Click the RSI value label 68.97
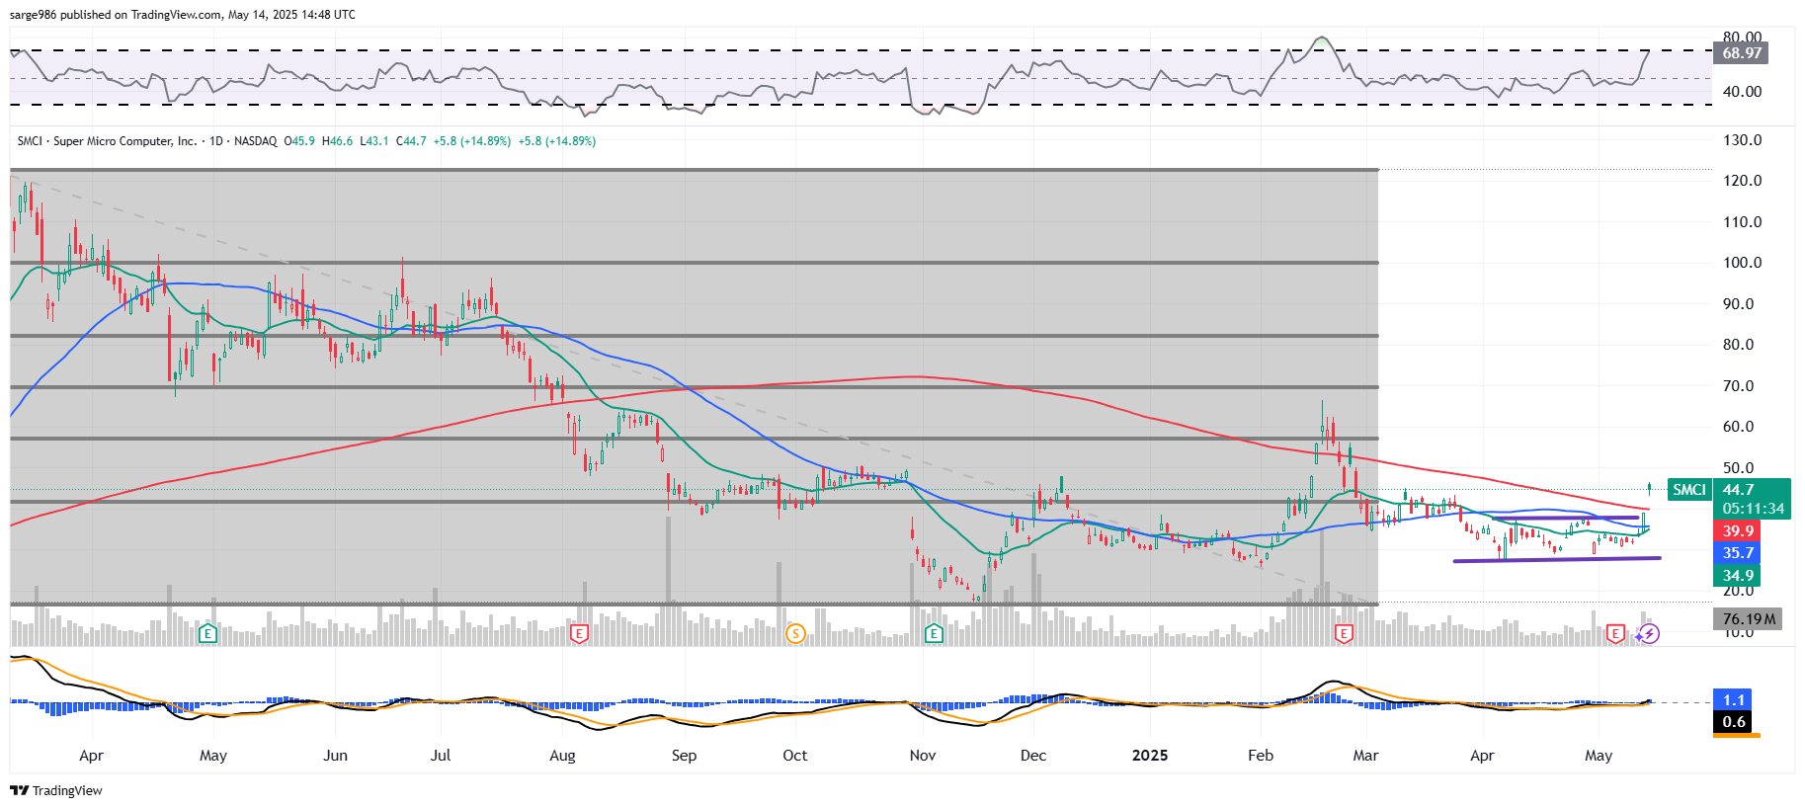Image resolution: width=1805 pixels, height=808 pixels. (1742, 53)
